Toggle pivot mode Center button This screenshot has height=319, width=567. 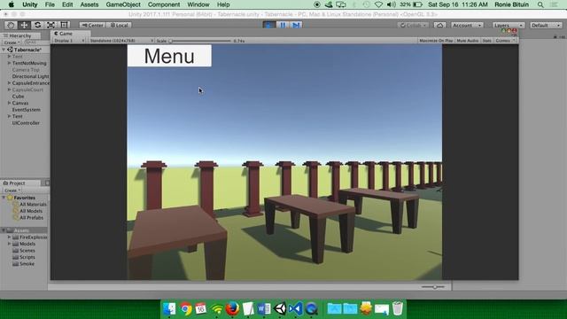(92, 26)
